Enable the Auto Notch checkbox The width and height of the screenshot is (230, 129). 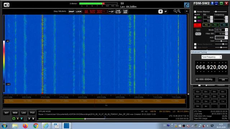click(195, 47)
